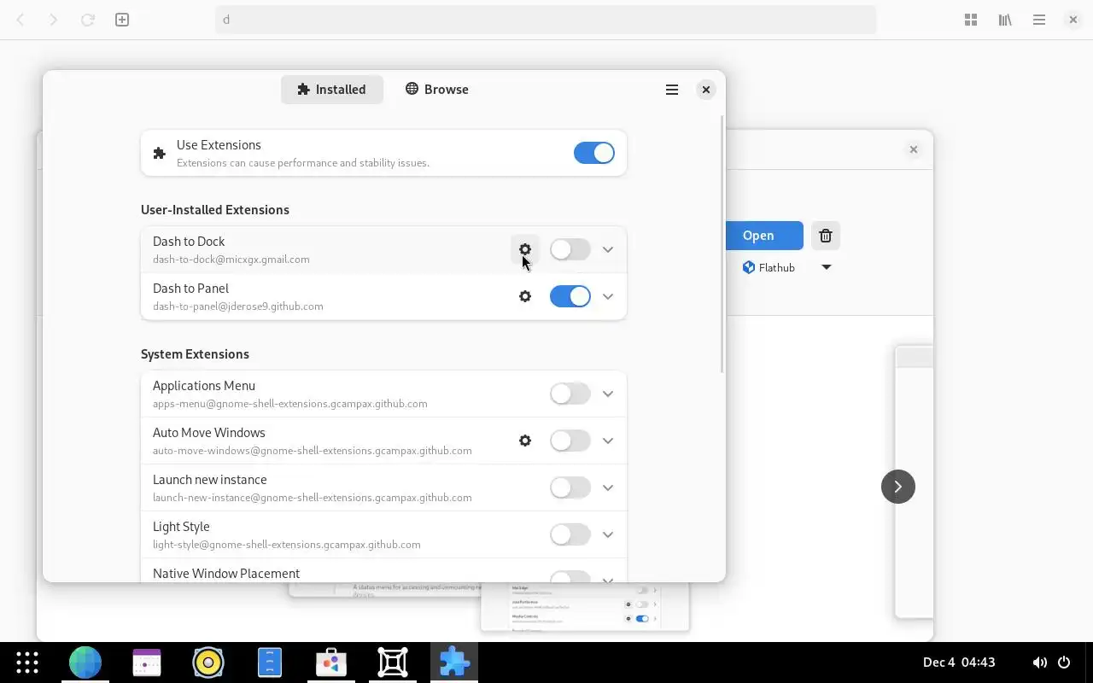Focus the browser address bar
The height and width of the screenshot is (683, 1093).
tap(546, 20)
